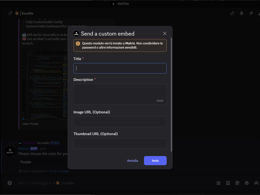Click the Send a custom embed heading
The width and height of the screenshot is (260, 195).
[108, 34]
